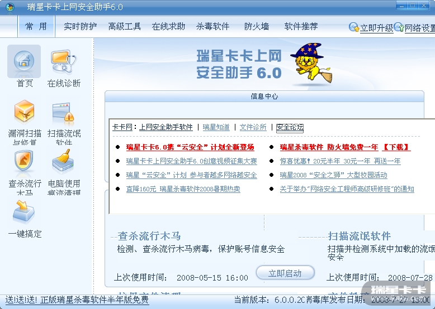Open the 软件推荐 tab
The height and width of the screenshot is (309, 435).
pyautogui.click(x=301, y=27)
